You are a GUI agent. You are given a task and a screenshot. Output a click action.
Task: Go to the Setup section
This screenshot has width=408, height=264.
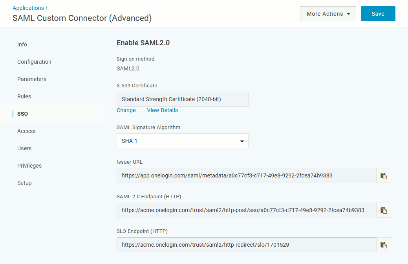tap(24, 183)
